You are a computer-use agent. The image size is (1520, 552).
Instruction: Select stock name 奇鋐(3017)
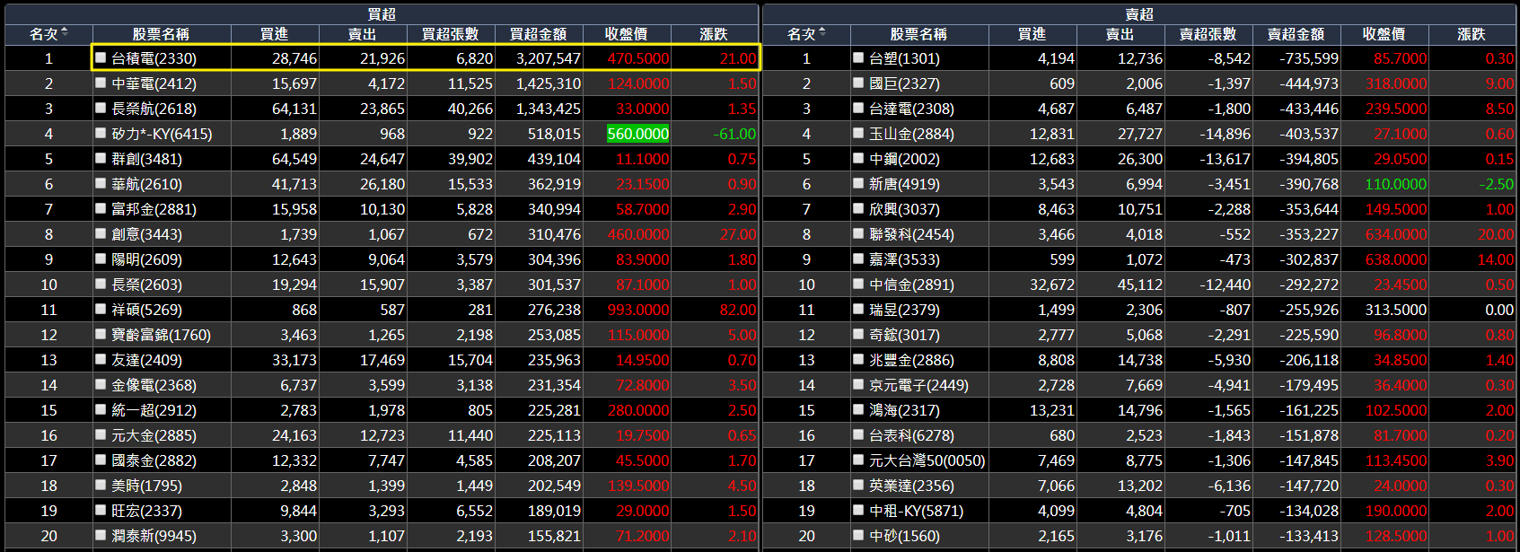point(904,335)
